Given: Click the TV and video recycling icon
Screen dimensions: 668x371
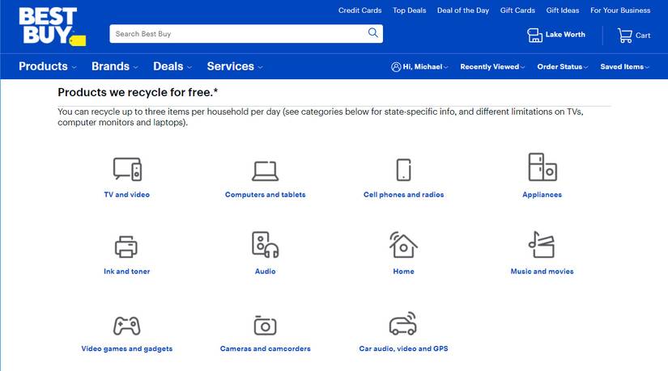Looking at the screenshot, I should click(x=127, y=169).
